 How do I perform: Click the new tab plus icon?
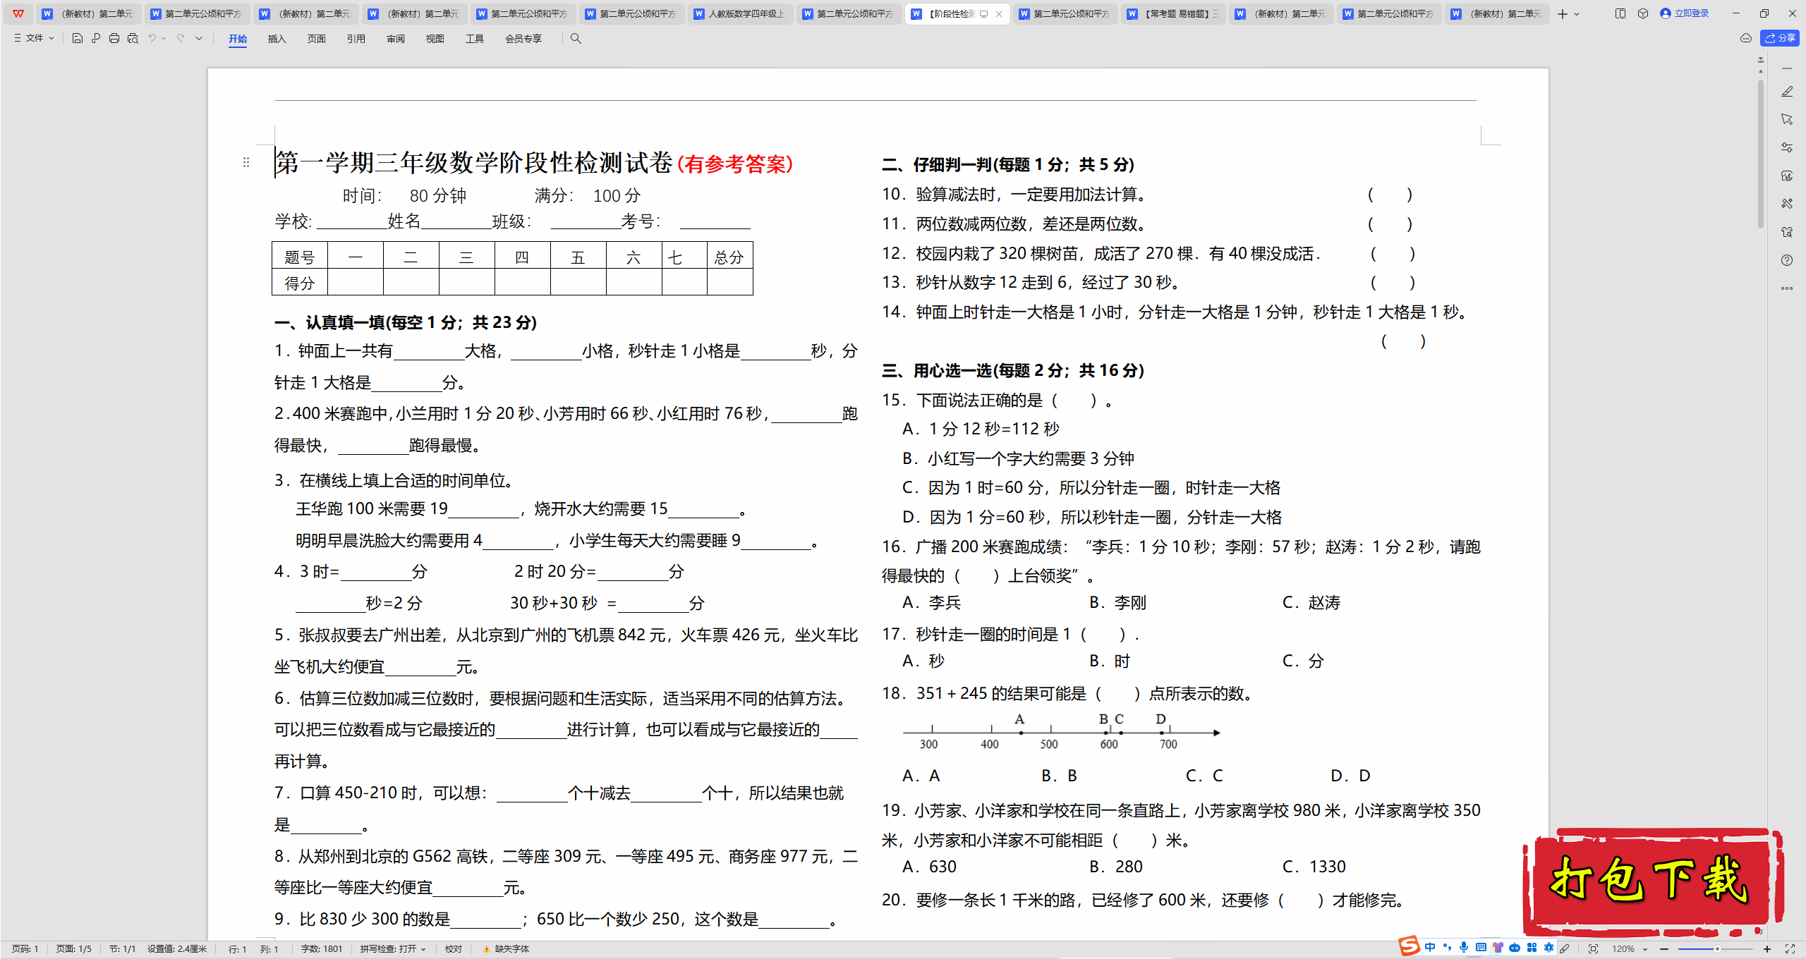(1563, 14)
